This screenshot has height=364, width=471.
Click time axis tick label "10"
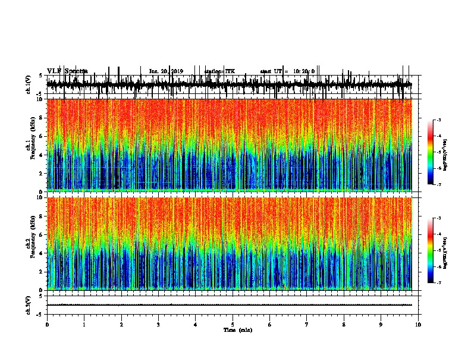tap(418, 325)
